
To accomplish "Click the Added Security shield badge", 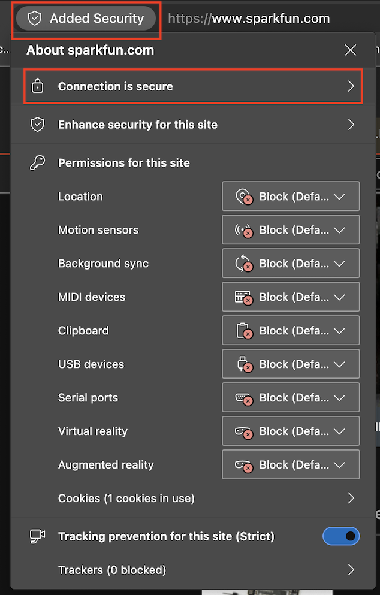I will [88, 19].
